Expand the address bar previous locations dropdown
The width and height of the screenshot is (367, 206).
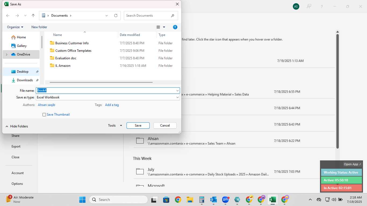coord(107,16)
